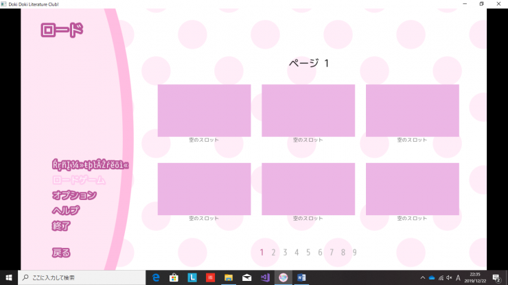Select the left save slot in the bottom row
Viewport: 508px width, 285px height.
[204, 189]
